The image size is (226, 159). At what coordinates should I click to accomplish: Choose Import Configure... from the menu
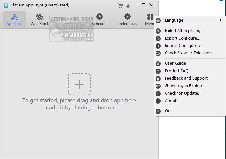(x=190, y=46)
